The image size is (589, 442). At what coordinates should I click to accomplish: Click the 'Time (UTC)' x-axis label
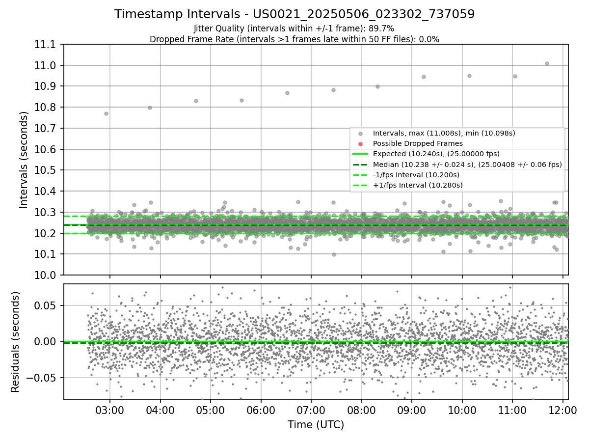coord(316,425)
